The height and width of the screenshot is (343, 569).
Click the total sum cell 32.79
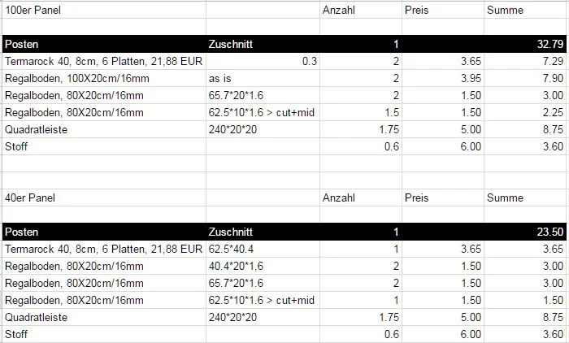525,44
